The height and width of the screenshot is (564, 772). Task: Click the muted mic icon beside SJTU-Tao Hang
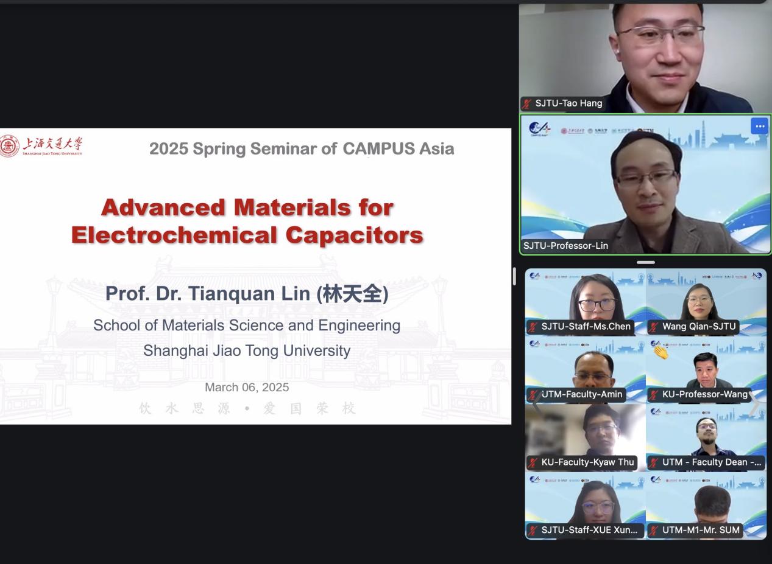click(527, 103)
